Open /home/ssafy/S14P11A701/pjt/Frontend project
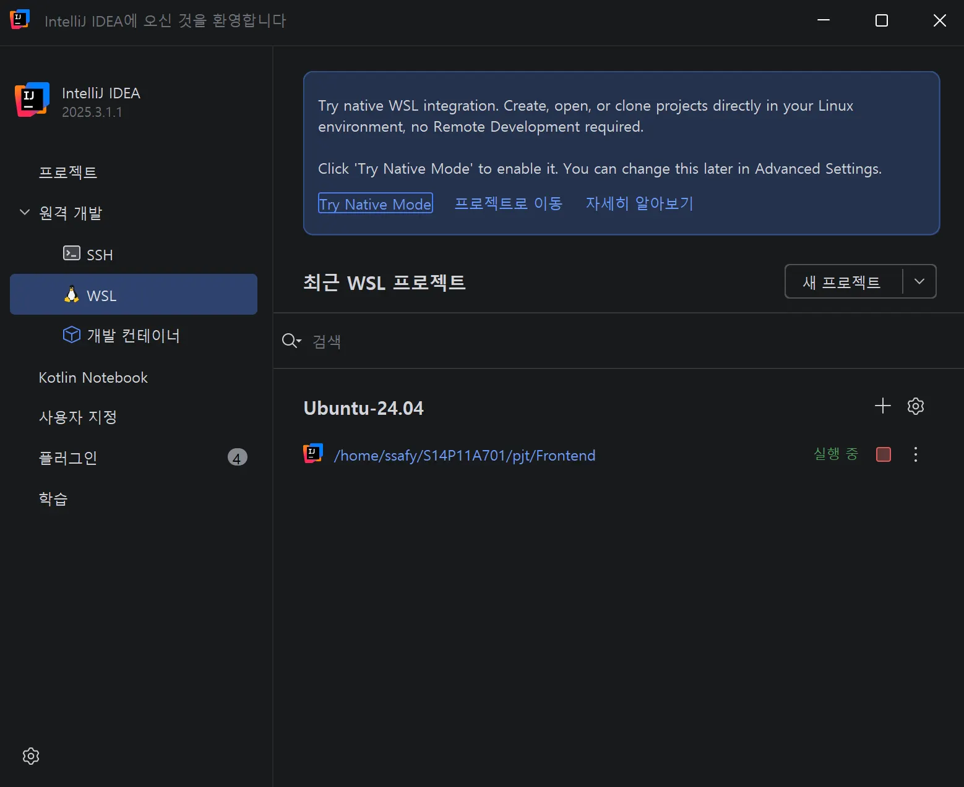The height and width of the screenshot is (787, 964). [x=465, y=456]
